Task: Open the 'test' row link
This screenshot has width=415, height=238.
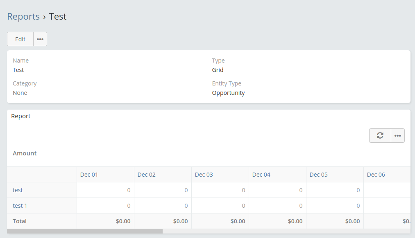Action: (x=18, y=190)
